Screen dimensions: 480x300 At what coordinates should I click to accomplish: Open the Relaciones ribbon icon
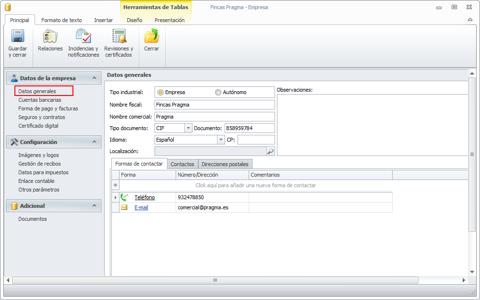(x=50, y=36)
